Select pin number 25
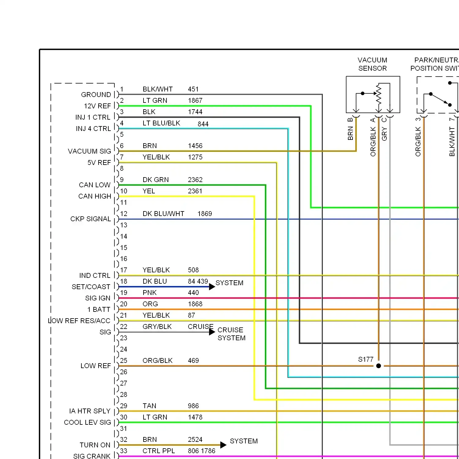Viewport: 459px width, 459px height. pyautogui.click(x=124, y=360)
